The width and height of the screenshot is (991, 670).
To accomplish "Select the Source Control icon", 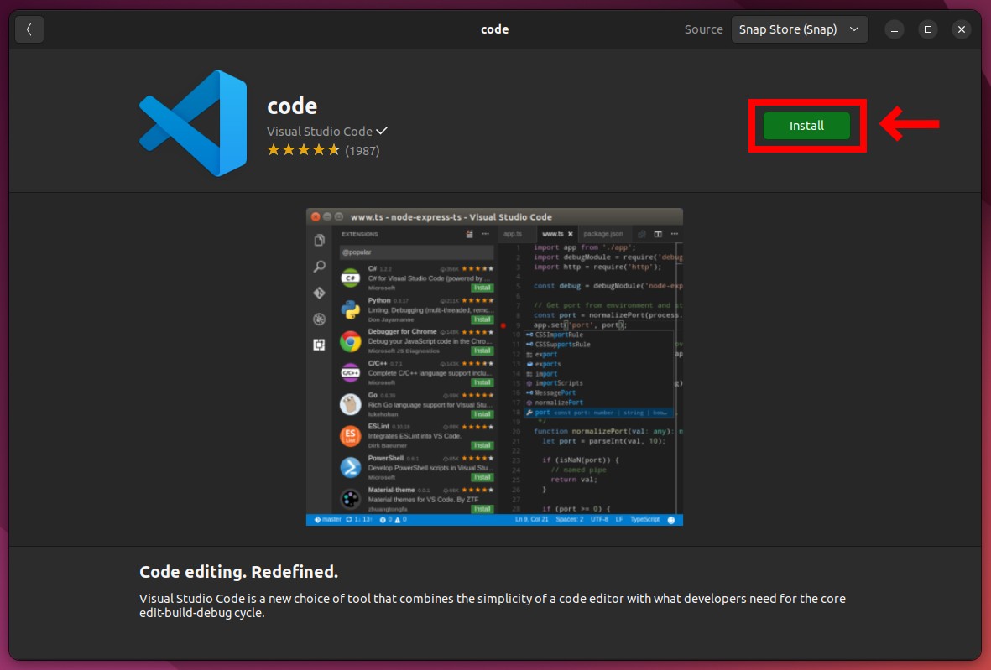I will coord(320,292).
